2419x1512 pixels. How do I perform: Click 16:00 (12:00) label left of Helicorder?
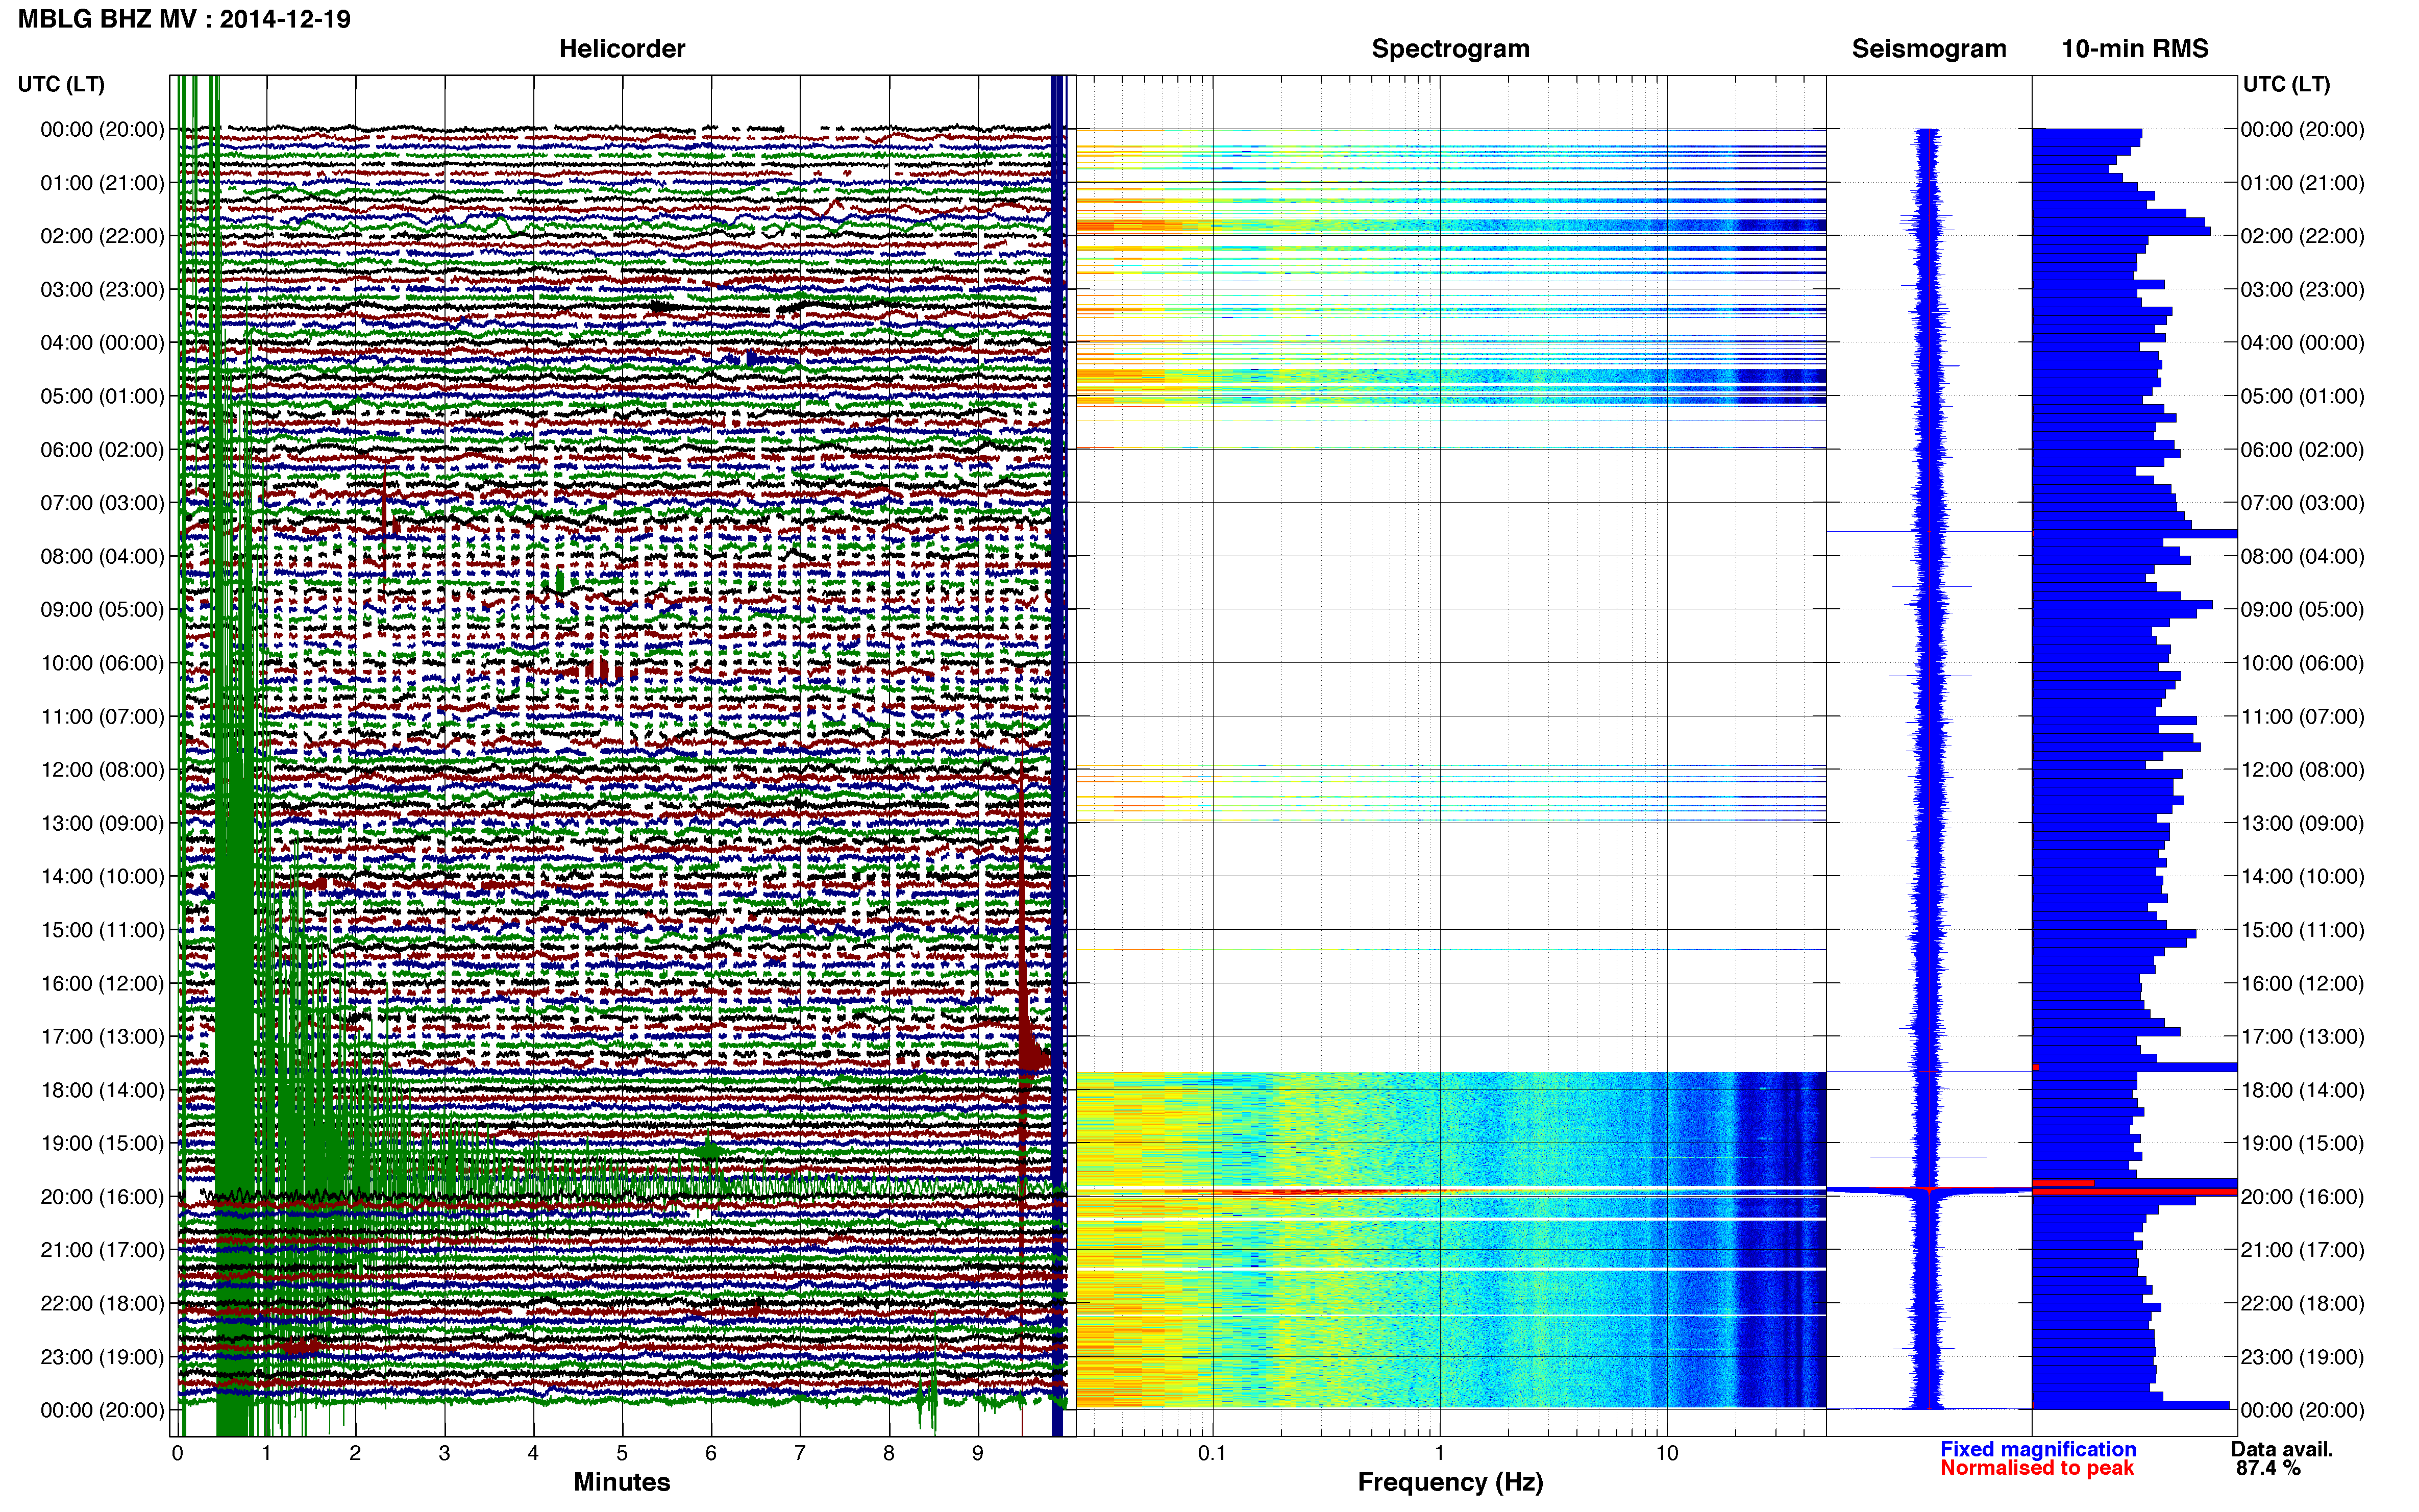[102, 983]
